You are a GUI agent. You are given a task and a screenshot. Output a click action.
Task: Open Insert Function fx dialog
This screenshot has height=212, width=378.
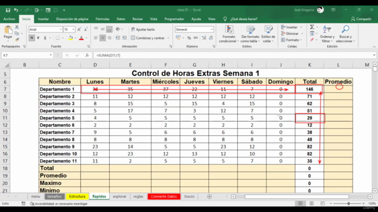tap(87, 55)
